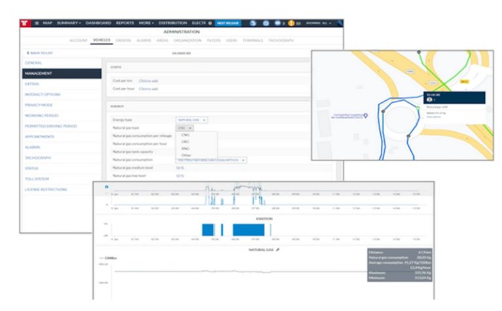Open the Tachograph administration tab
Viewport: 502px width, 311px height.
pos(280,41)
